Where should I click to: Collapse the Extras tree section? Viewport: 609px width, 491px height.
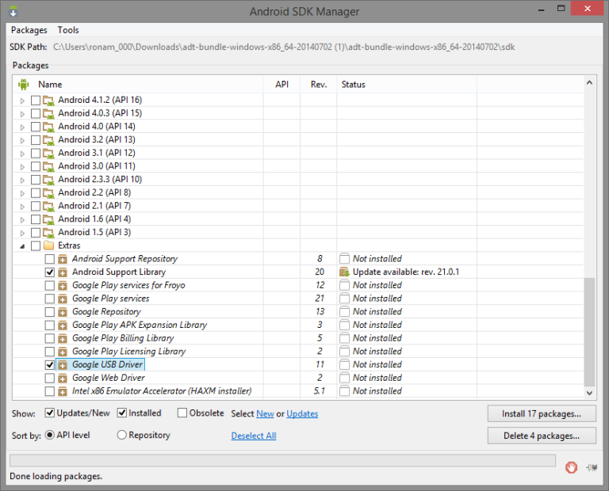click(22, 246)
